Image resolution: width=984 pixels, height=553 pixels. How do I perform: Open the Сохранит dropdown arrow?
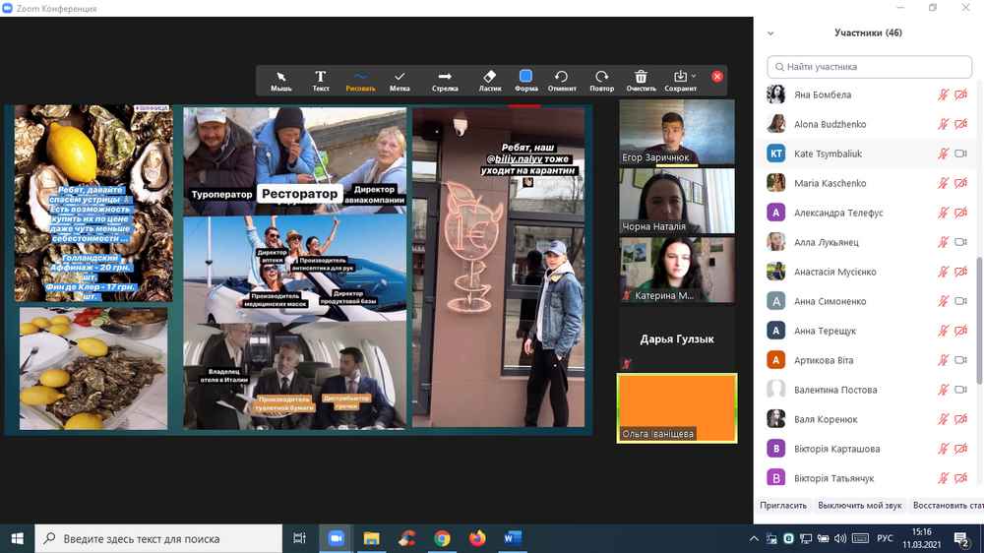pos(694,76)
